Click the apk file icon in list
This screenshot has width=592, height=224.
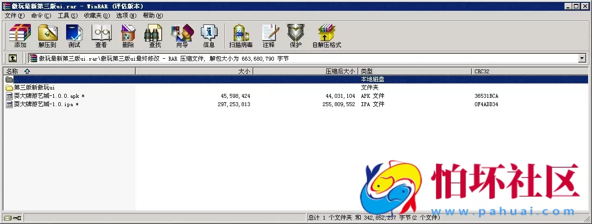(x=9, y=96)
